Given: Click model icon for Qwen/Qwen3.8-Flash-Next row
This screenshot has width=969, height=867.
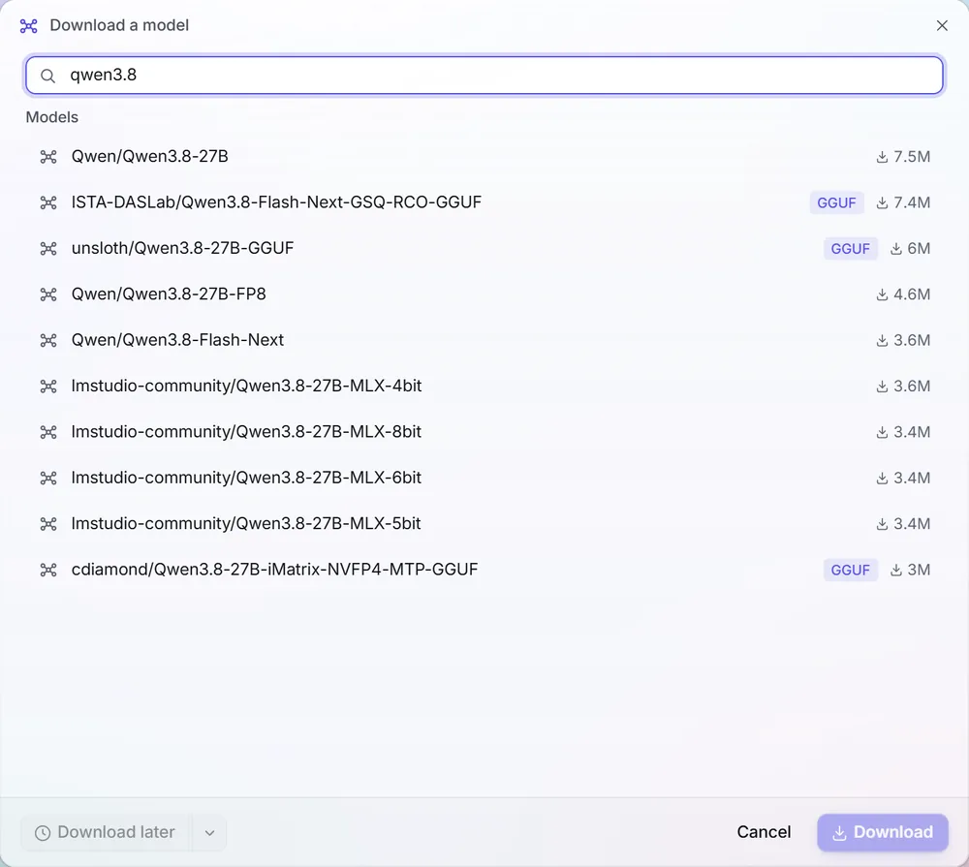Looking at the screenshot, I should (48, 340).
